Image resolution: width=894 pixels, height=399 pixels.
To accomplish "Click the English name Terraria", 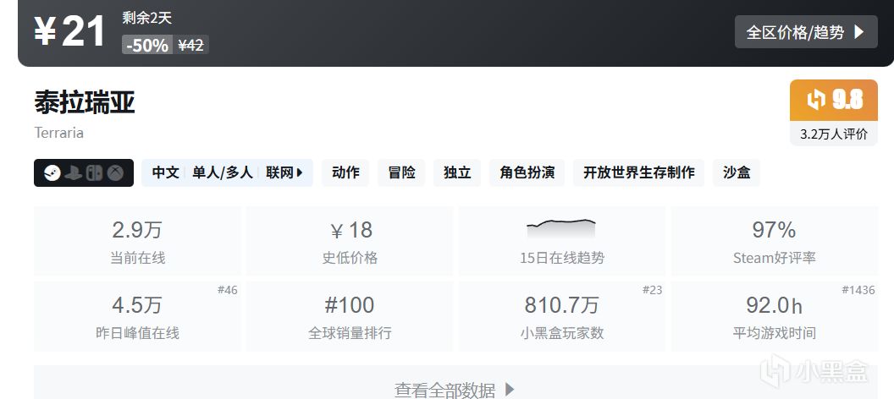I will click(58, 133).
